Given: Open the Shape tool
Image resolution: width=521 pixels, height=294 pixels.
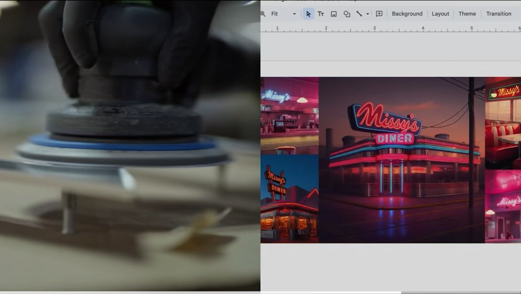Looking at the screenshot, I should 346,14.
